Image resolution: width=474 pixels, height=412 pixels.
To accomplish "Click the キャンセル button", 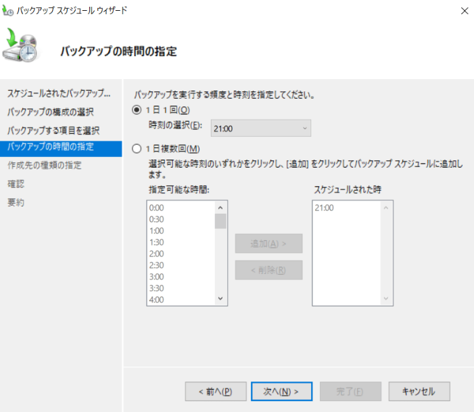I will click(x=419, y=392).
